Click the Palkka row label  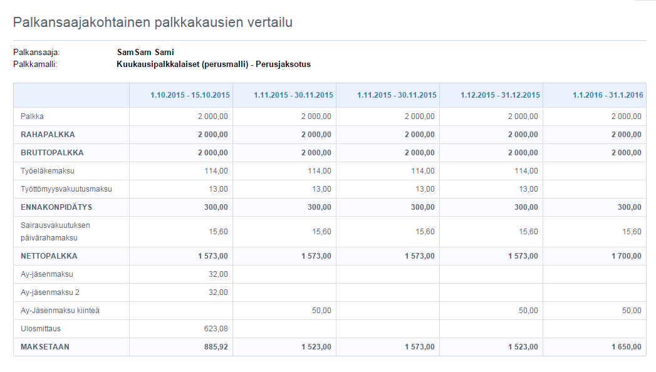[x=33, y=116]
